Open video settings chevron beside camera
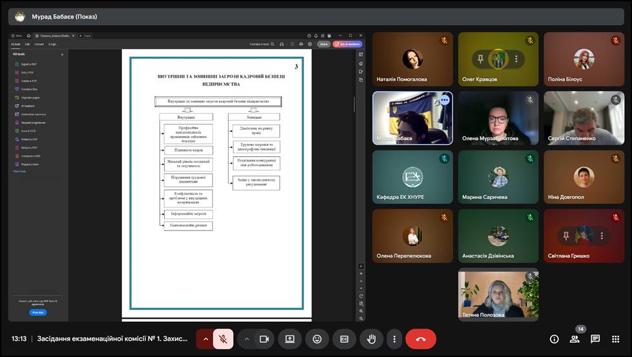This screenshot has width=632, height=357. [x=247, y=339]
